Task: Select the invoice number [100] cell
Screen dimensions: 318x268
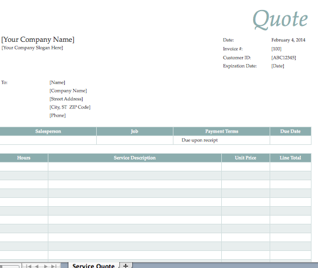Action: point(276,49)
